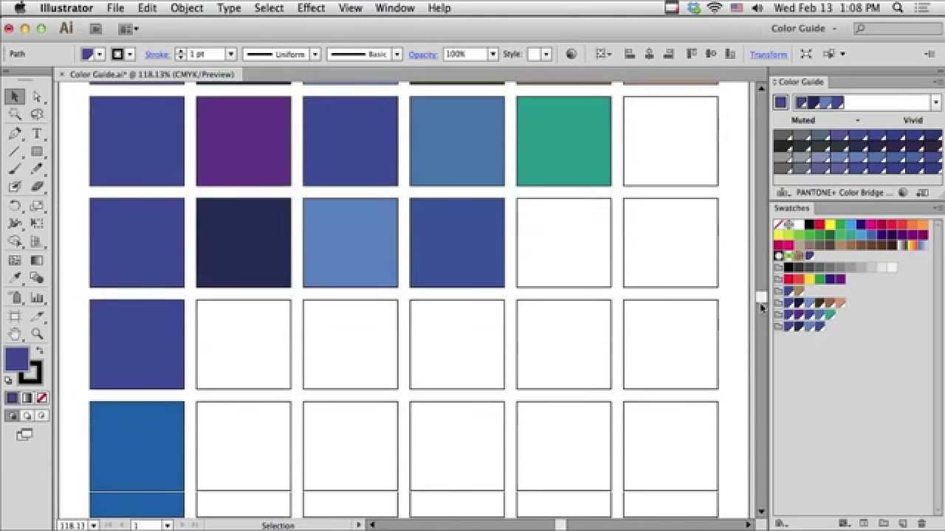This screenshot has width=945, height=531.
Task: Switch to Gradient fill mode button
Action: point(27,398)
